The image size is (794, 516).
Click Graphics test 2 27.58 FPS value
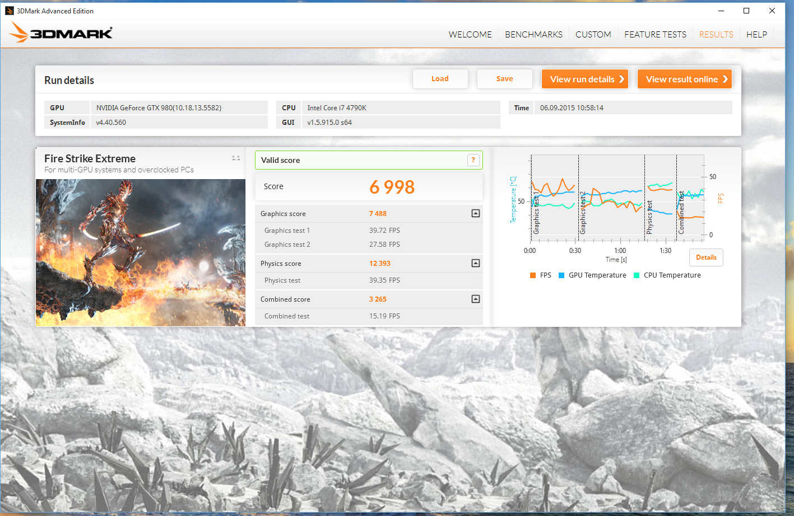[x=384, y=245]
